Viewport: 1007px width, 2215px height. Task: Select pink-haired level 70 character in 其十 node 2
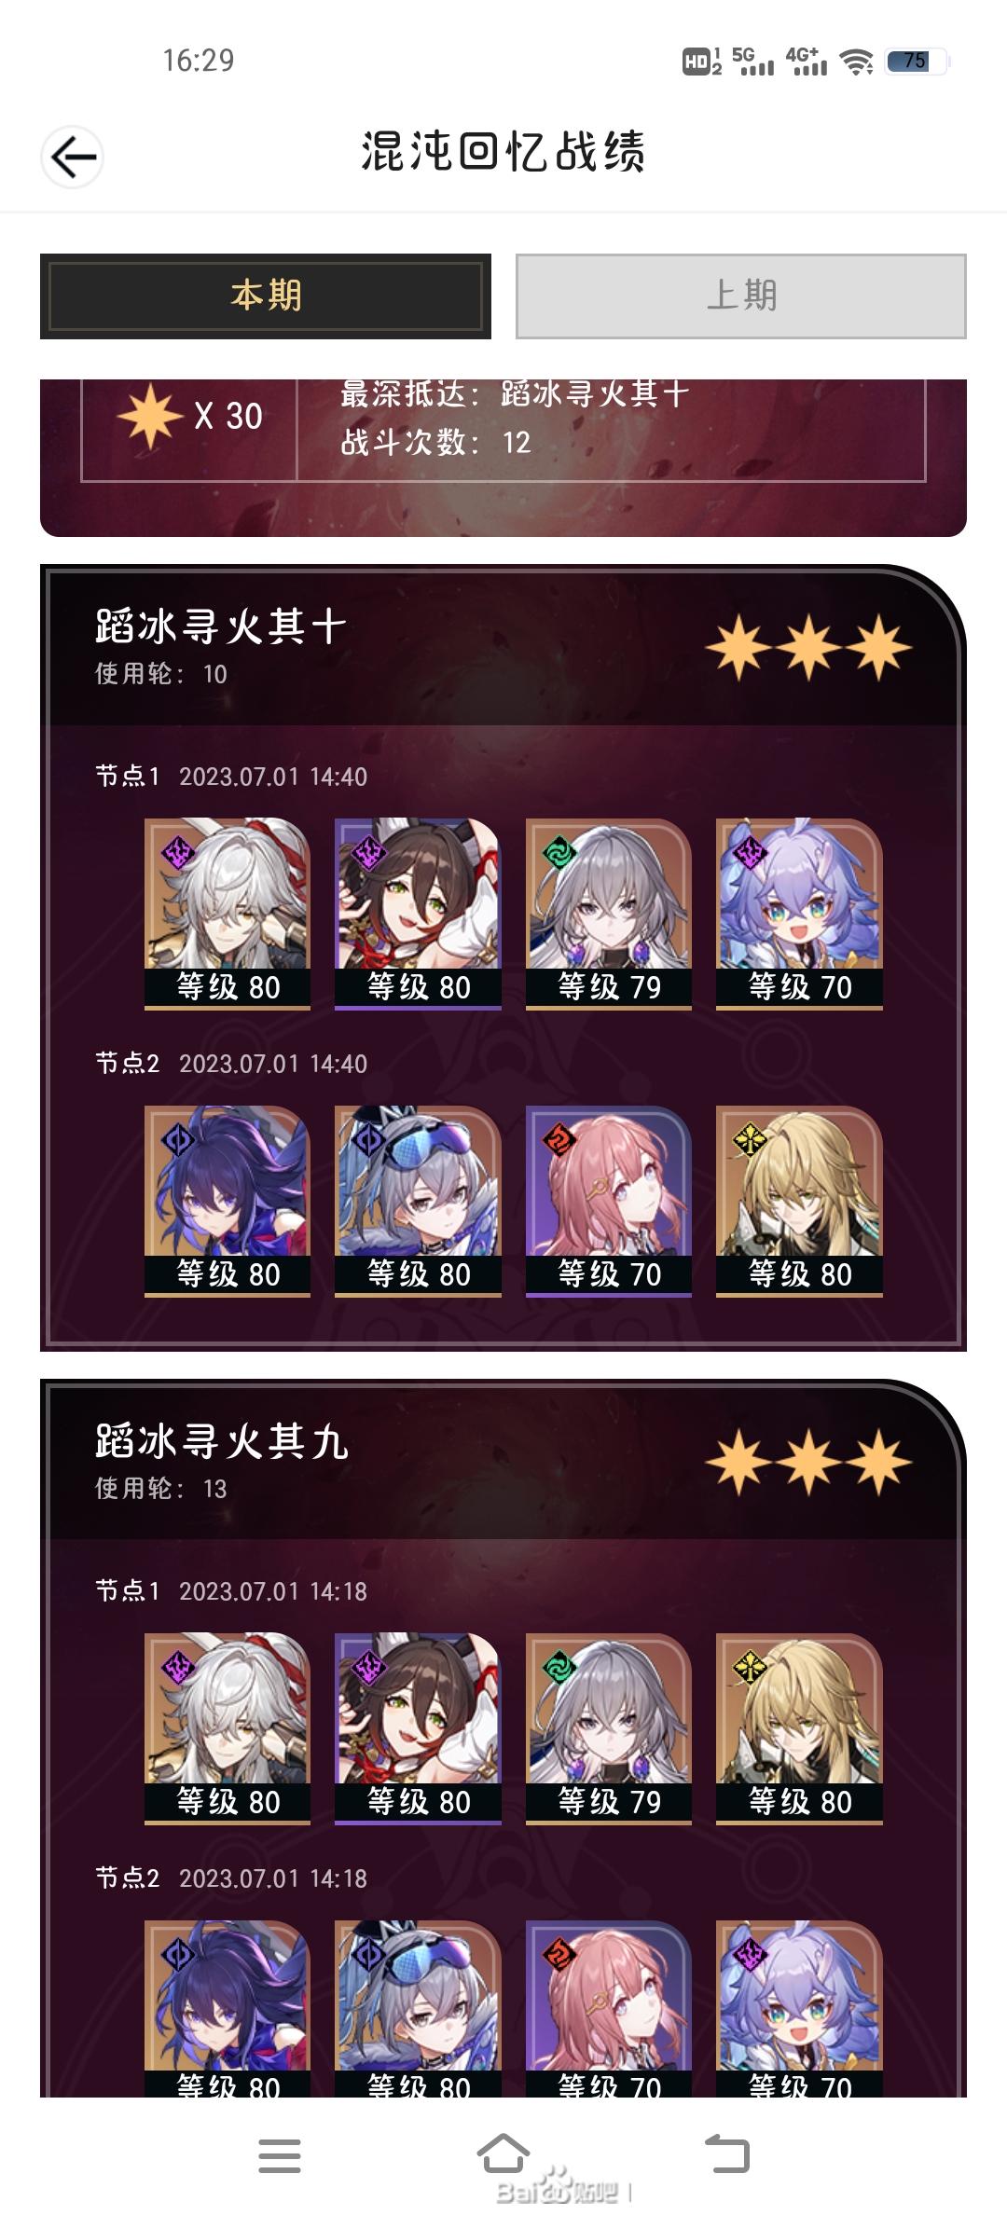point(609,1202)
